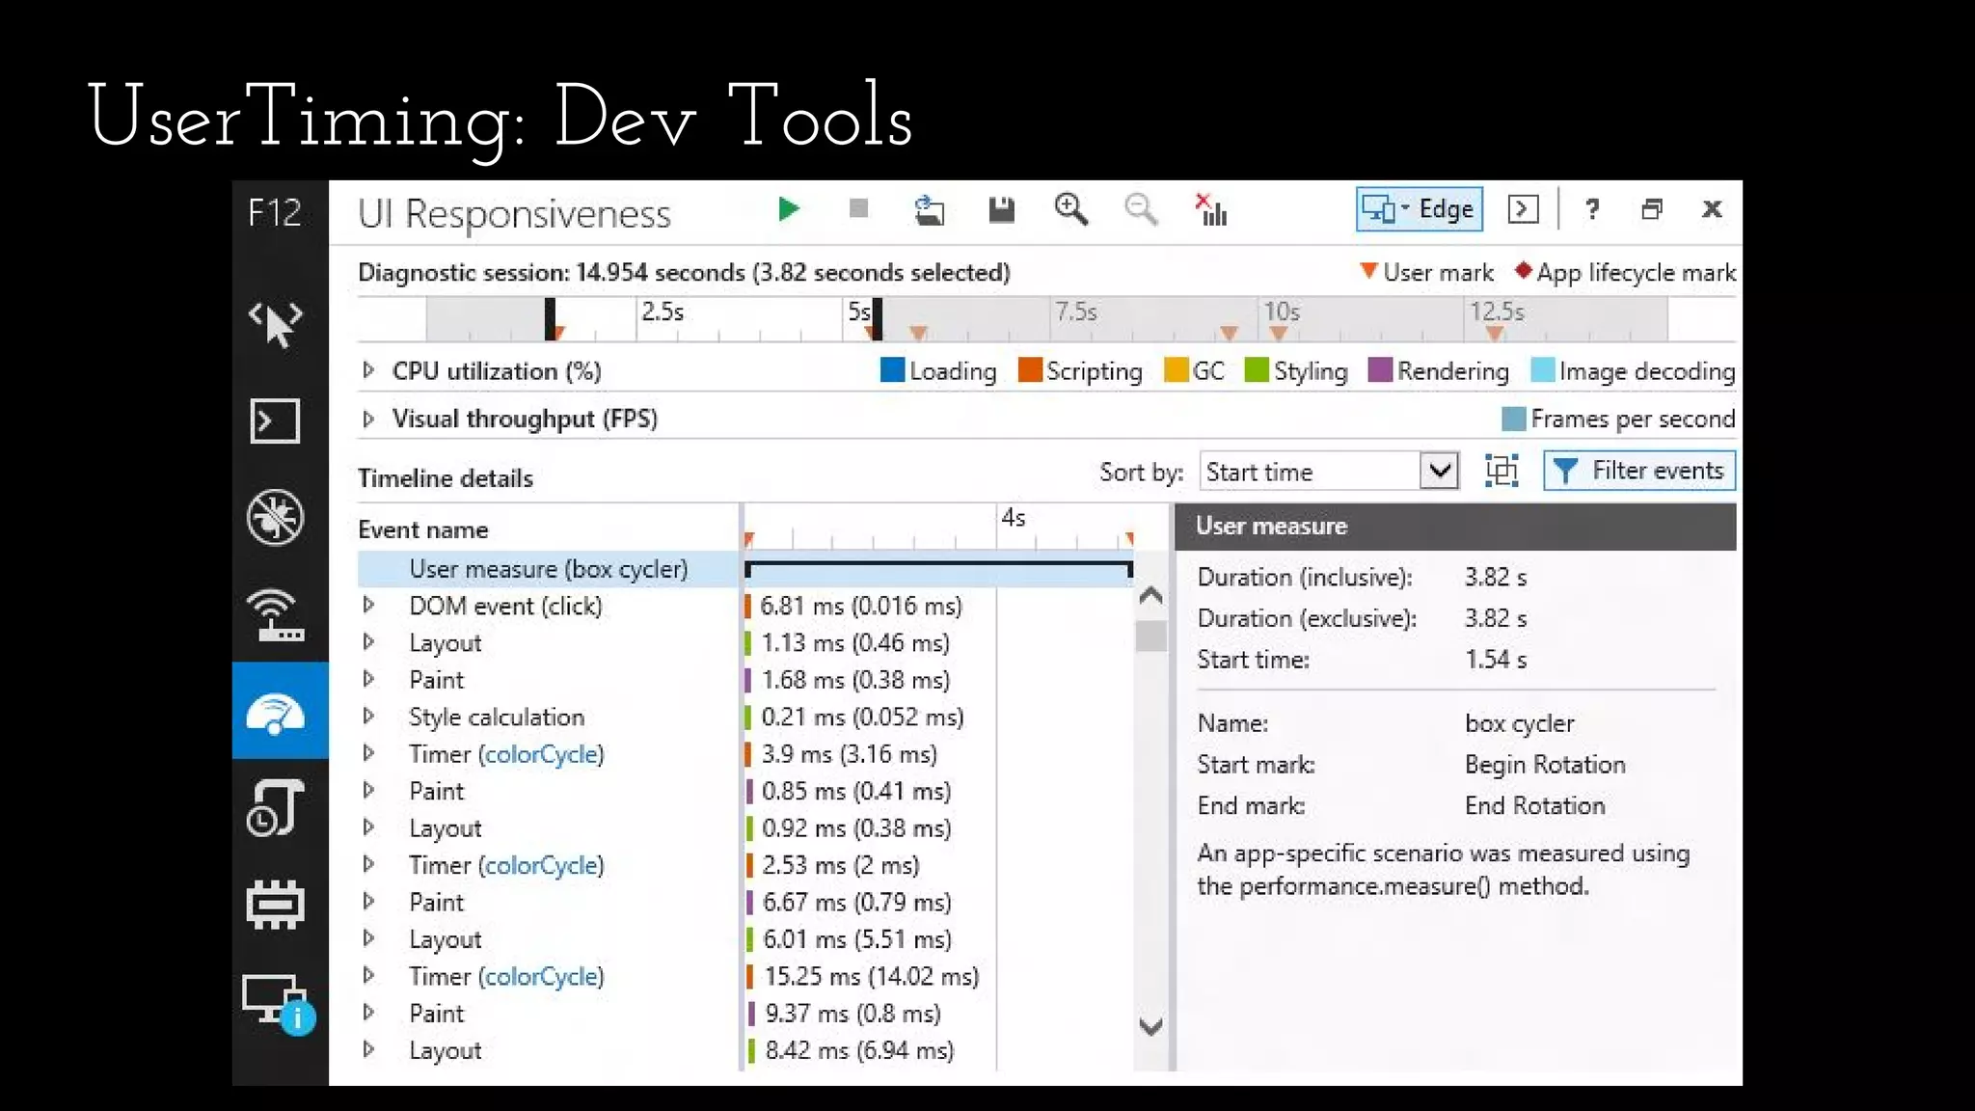Click the scroll up arrow in event list
The image size is (1975, 1111).
(x=1150, y=596)
